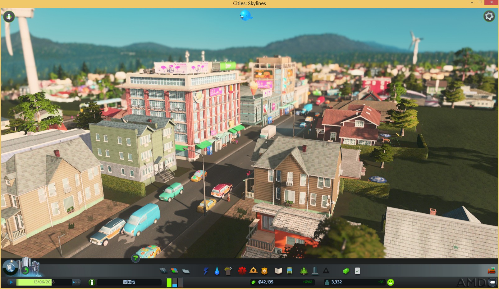Open the Unique Buildings menu
499x289 pixels.
(315, 271)
